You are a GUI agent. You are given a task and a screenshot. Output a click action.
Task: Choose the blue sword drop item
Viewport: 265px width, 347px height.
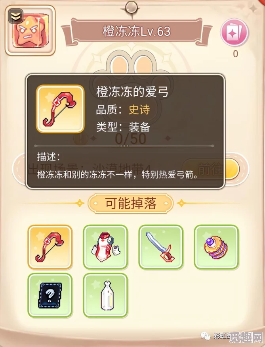tap(161, 247)
